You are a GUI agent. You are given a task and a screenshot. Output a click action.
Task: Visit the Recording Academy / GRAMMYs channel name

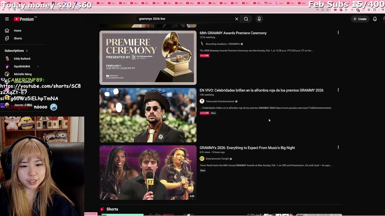click(x=223, y=44)
